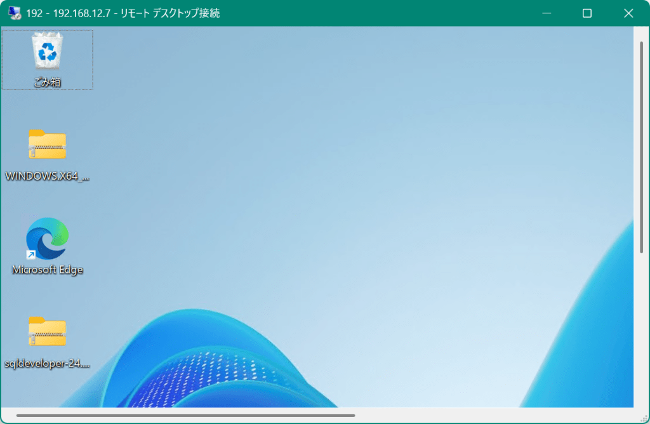Click vertical scrollbar track below the thumb

coord(641,330)
